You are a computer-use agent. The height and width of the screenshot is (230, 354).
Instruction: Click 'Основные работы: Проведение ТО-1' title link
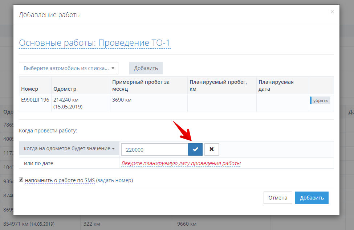[94, 43]
